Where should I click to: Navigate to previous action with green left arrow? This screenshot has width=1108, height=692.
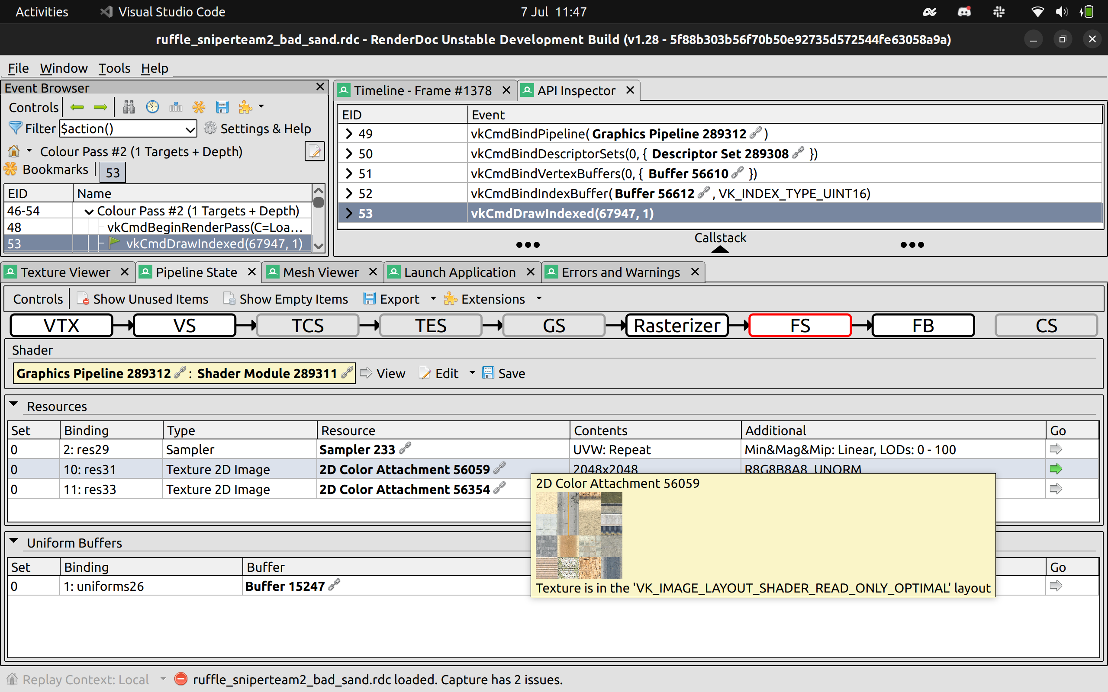pyautogui.click(x=77, y=107)
